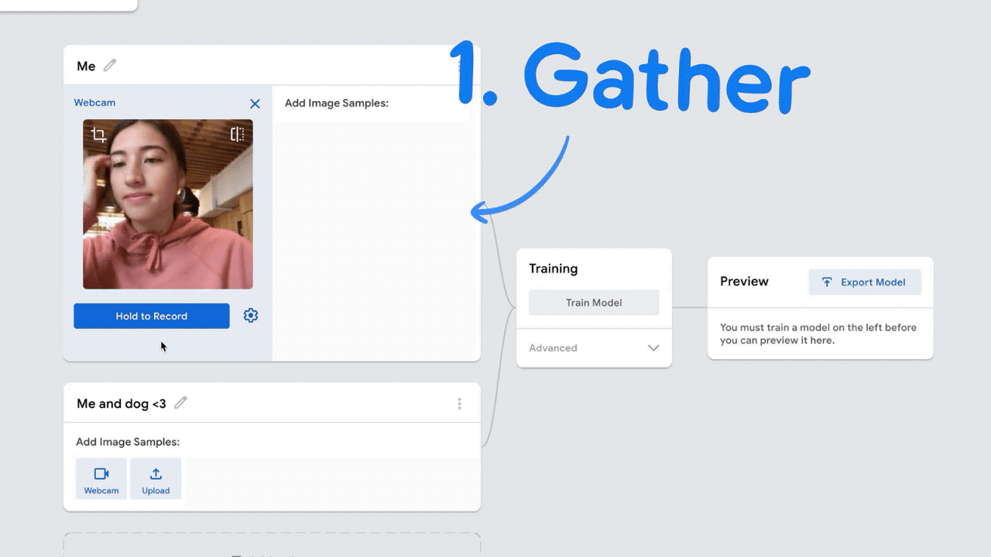
Task: Click the Me and dog <3 class name
Action: coord(121,404)
